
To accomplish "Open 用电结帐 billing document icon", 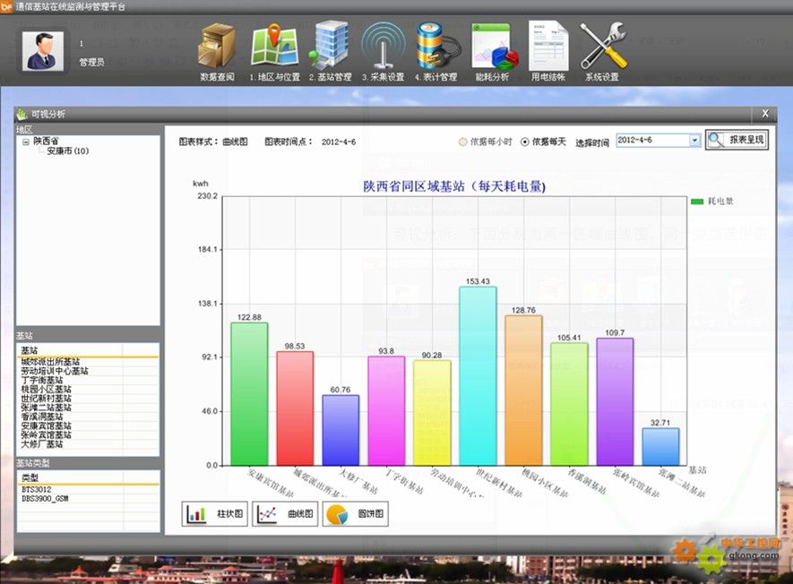I will [x=547, y=47].
